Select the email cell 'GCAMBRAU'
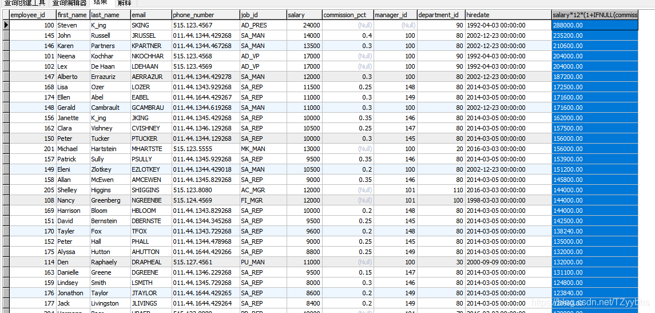The width and height of the screenshot is (655, 313). [151, 108]
